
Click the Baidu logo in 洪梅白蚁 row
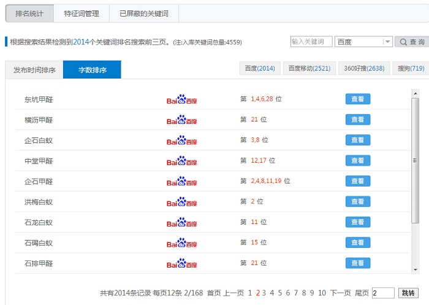pyautogui.click(x=182, y=201)
